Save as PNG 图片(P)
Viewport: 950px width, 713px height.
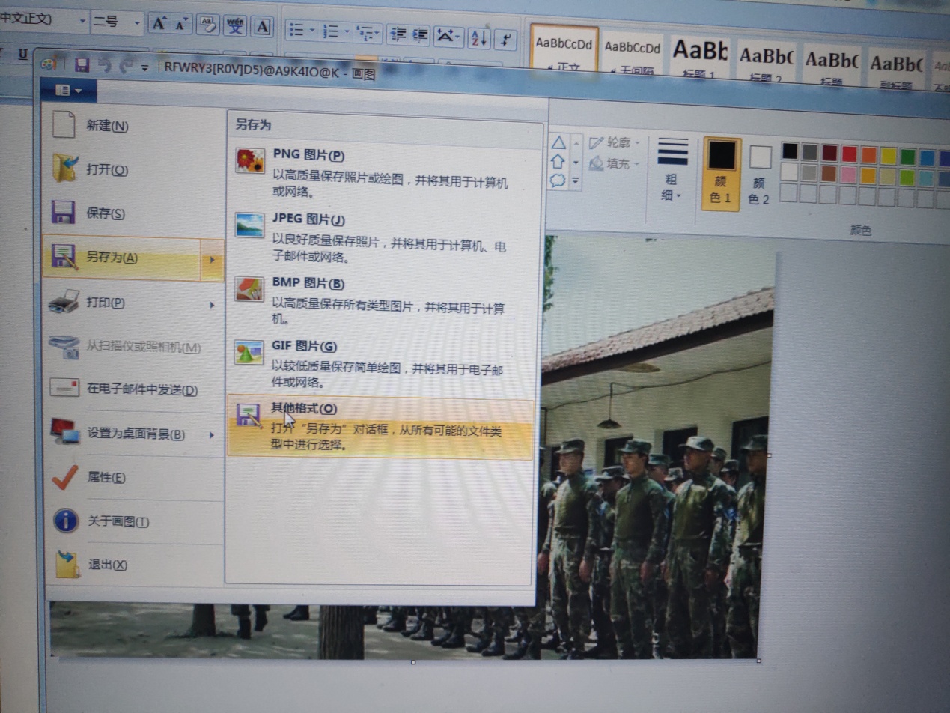383,171
